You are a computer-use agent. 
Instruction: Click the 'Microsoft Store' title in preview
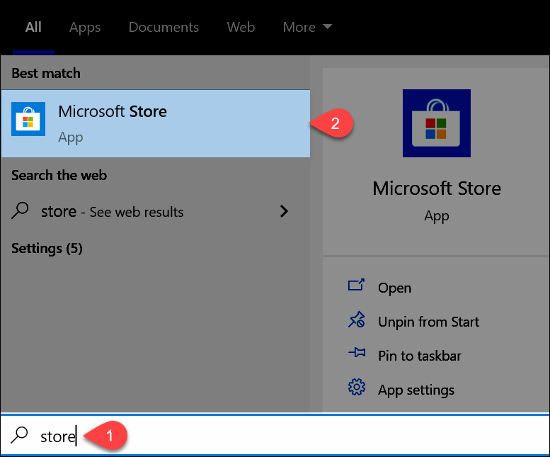pyautogui.click(x=437, y=188)
